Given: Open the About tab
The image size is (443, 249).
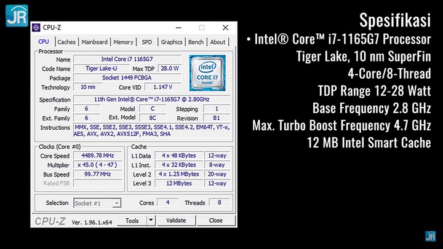Looking at the screenshot, I should click(218, 42).
